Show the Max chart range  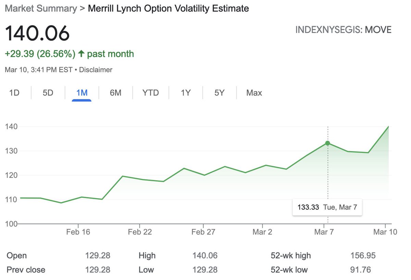click(254, 93)
